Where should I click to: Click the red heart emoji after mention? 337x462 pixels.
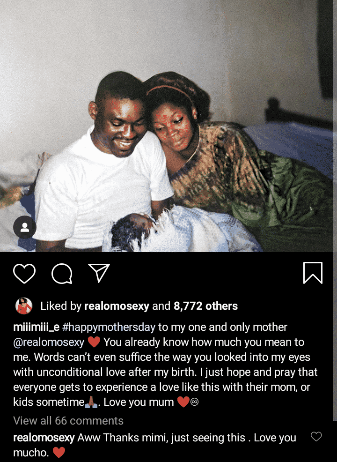(x=94, y=342)
